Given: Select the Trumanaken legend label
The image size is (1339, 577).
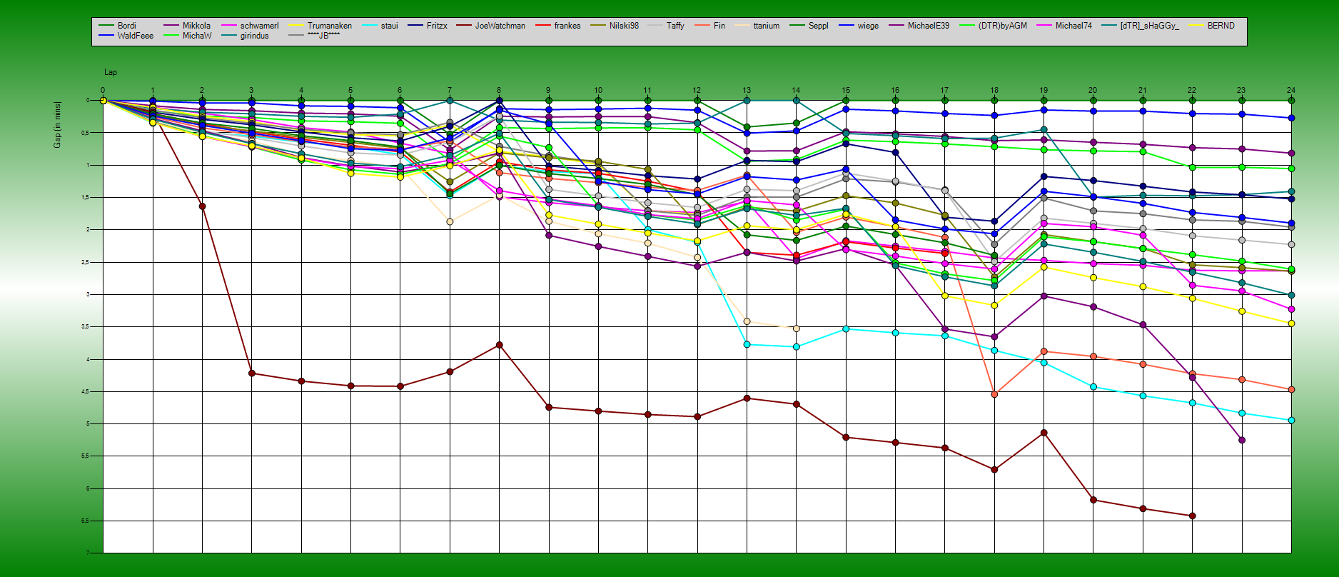Looking at the screenshot, I should [329, 26].
